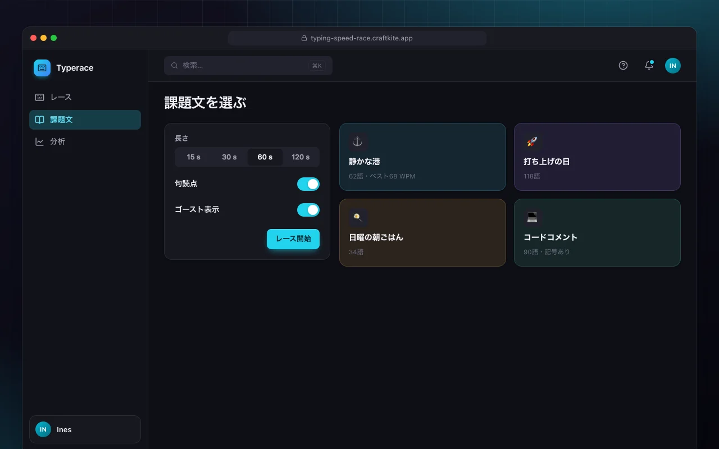
Task: Focus the 検索 search field
Action: click(248, 66)
